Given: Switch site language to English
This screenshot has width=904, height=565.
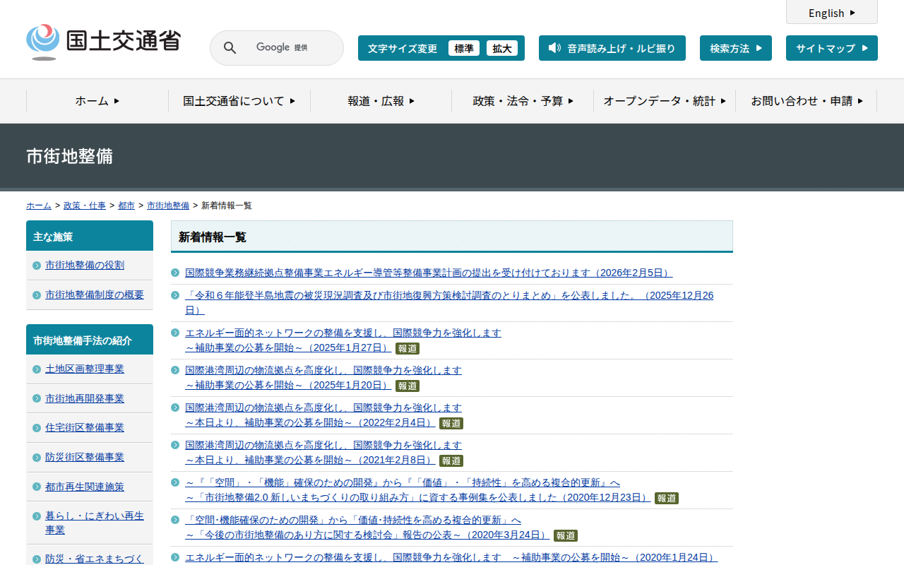Looking at the screenshot, I should point(831,13).
